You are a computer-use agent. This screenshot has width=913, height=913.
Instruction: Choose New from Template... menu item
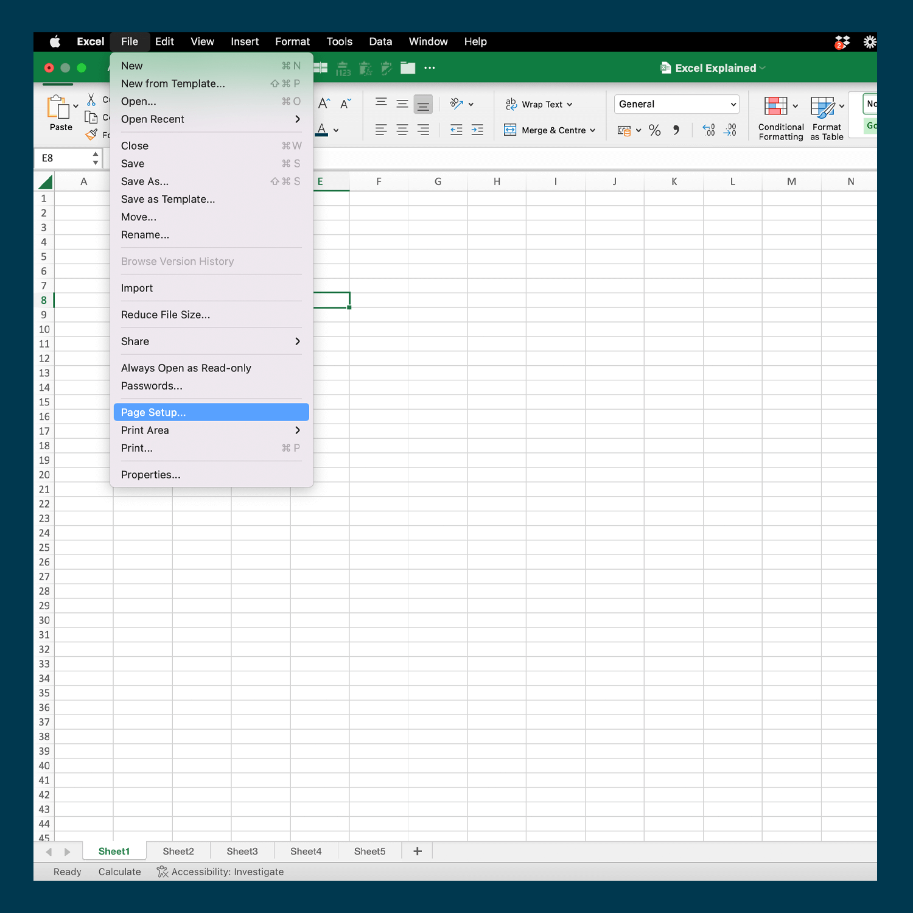click(211, 83)
